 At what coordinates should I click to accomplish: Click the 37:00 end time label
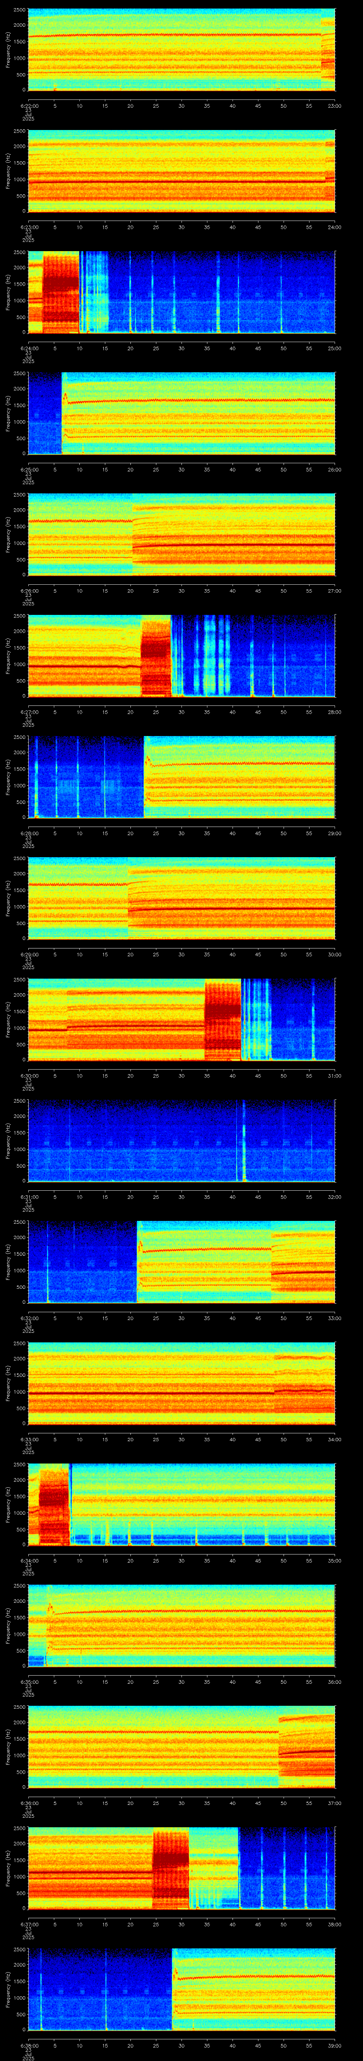pos(334,1803)
